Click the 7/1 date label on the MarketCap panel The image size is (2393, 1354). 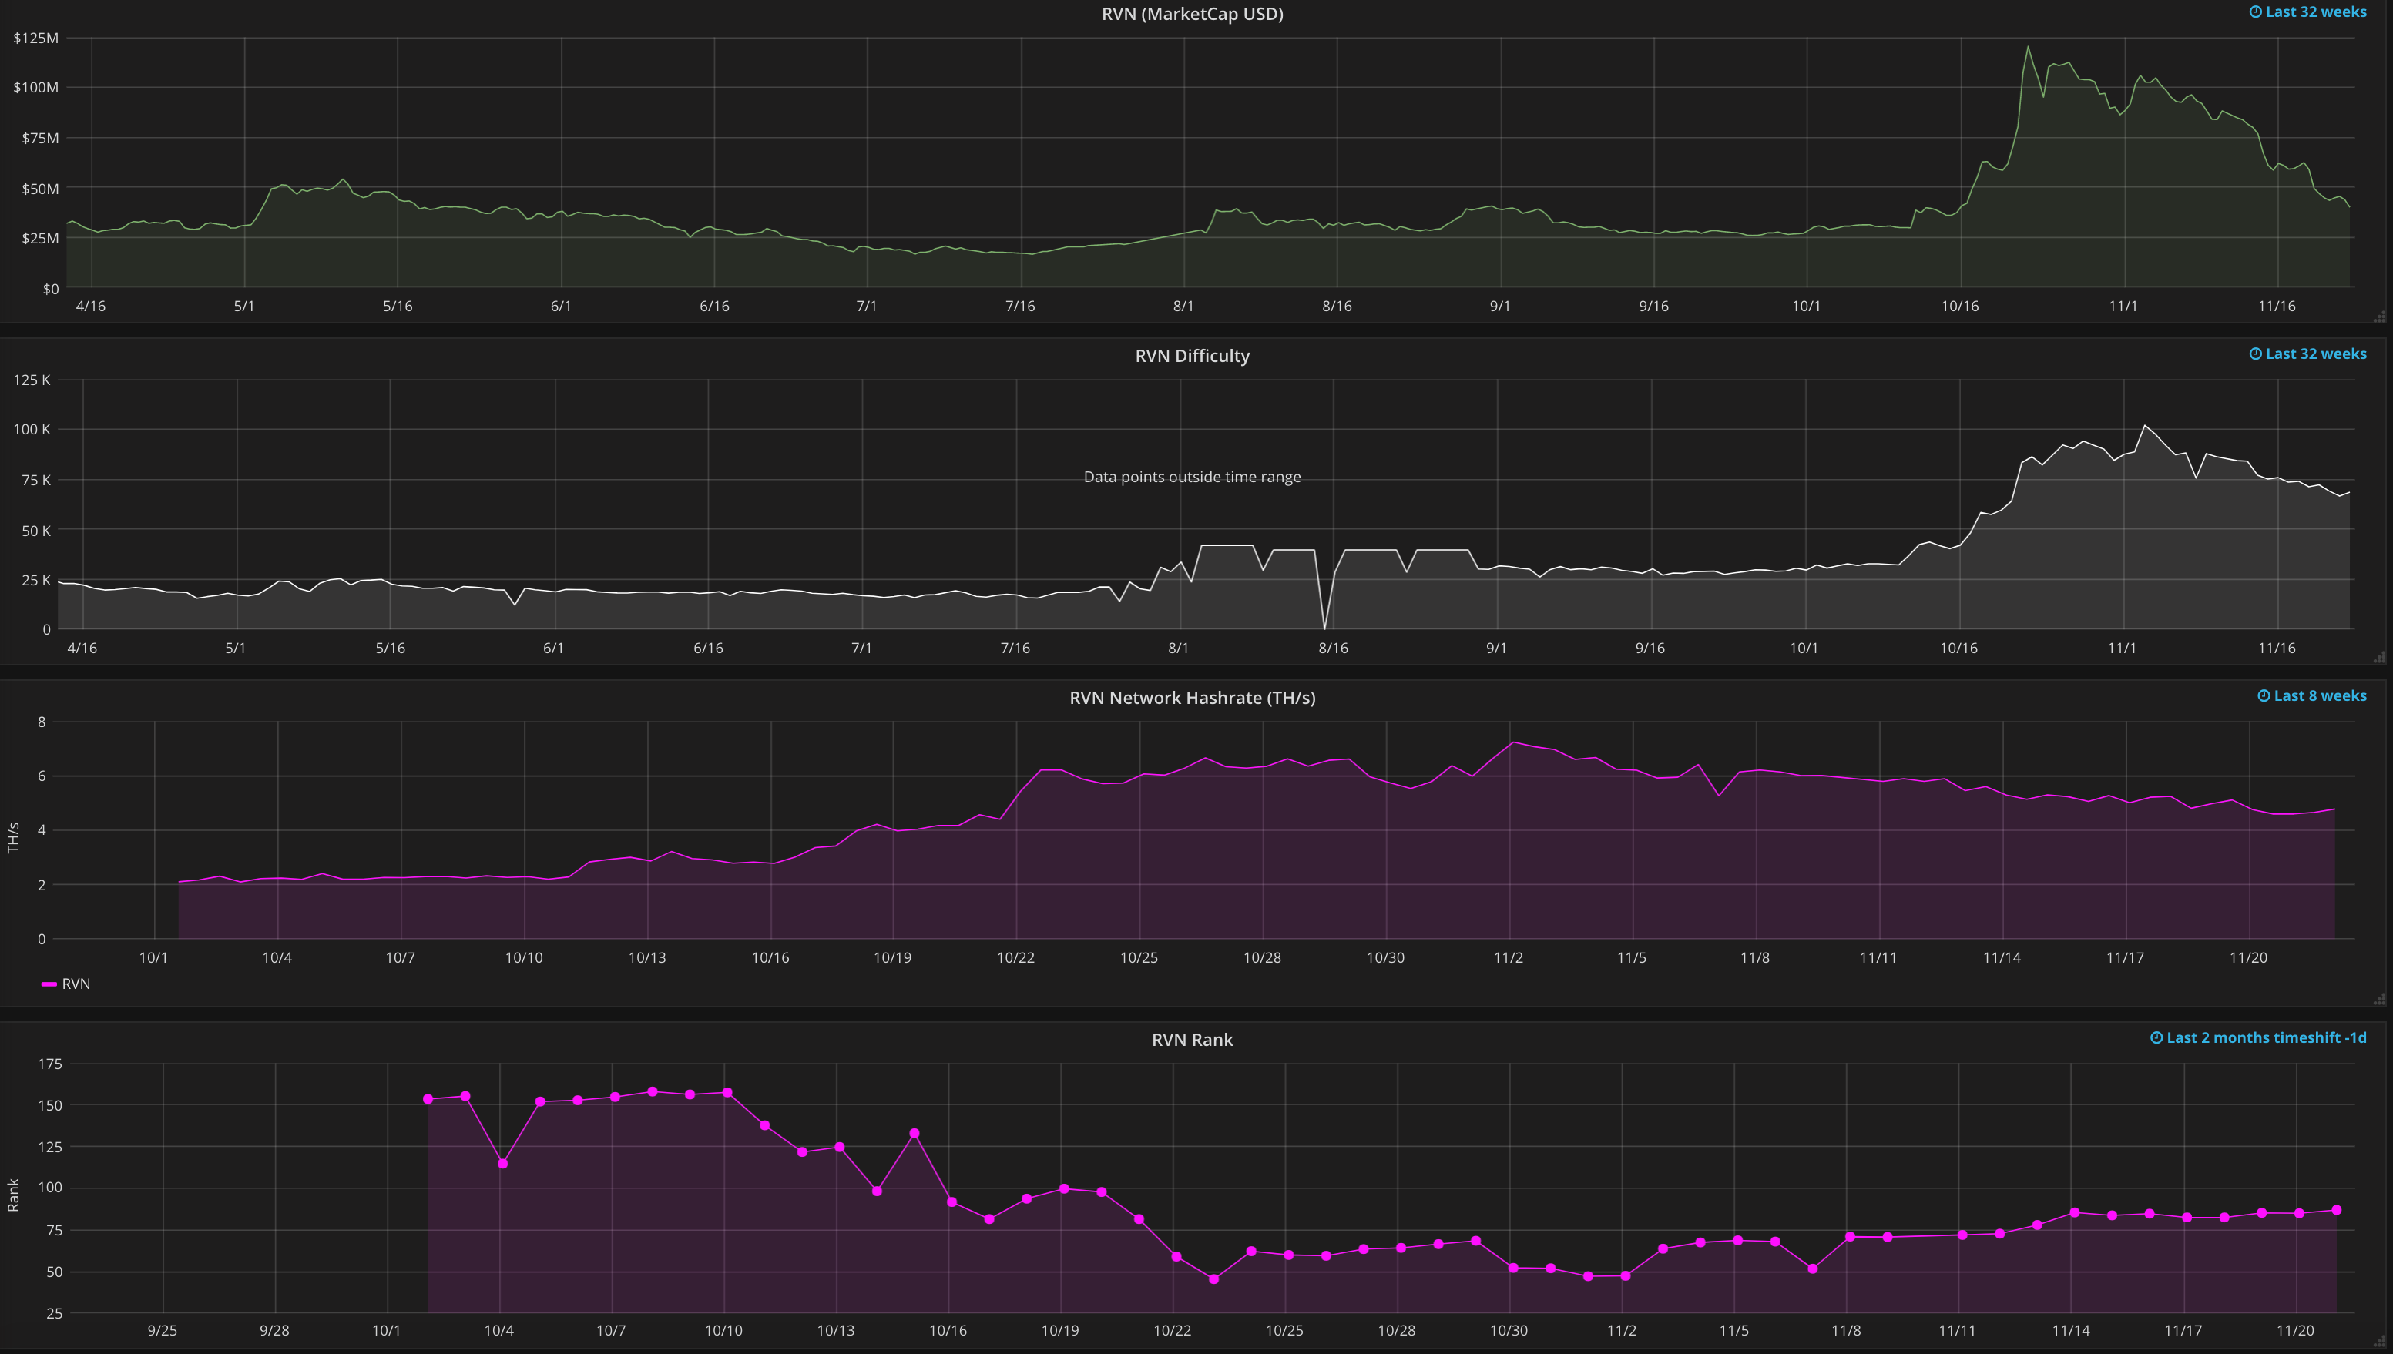point(866,306)
